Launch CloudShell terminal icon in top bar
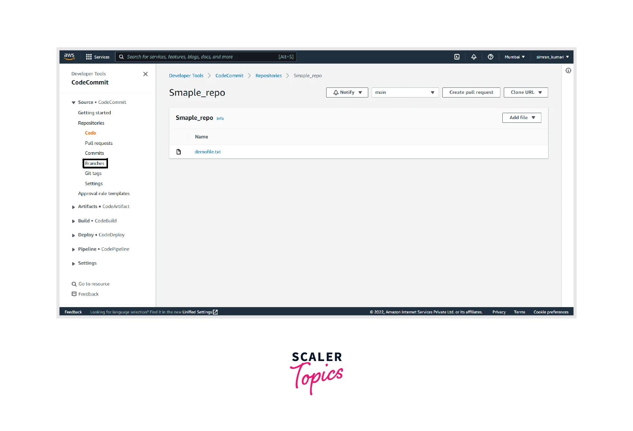Screen dimensions: 633x431 (x=457, y=57)
